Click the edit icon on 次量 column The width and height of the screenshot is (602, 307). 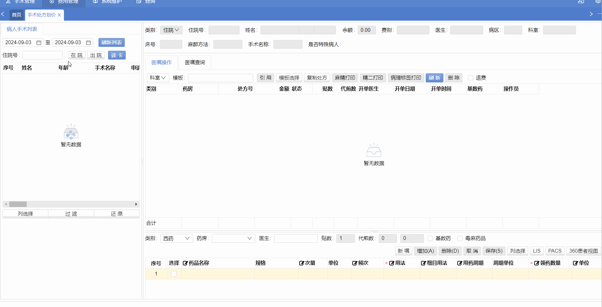pos(301,263)
